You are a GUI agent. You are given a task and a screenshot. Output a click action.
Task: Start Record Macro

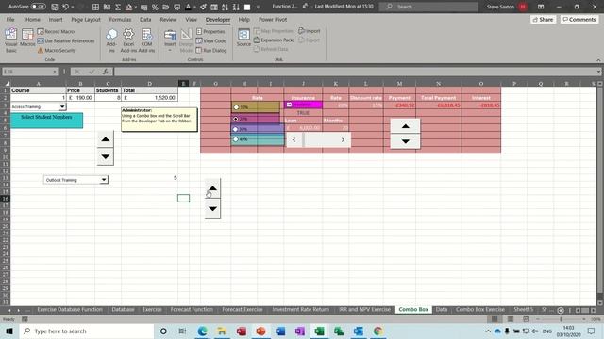coord(57,31)
